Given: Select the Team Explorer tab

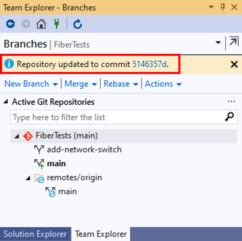Looking at the screenshot, I should (101, 234).
